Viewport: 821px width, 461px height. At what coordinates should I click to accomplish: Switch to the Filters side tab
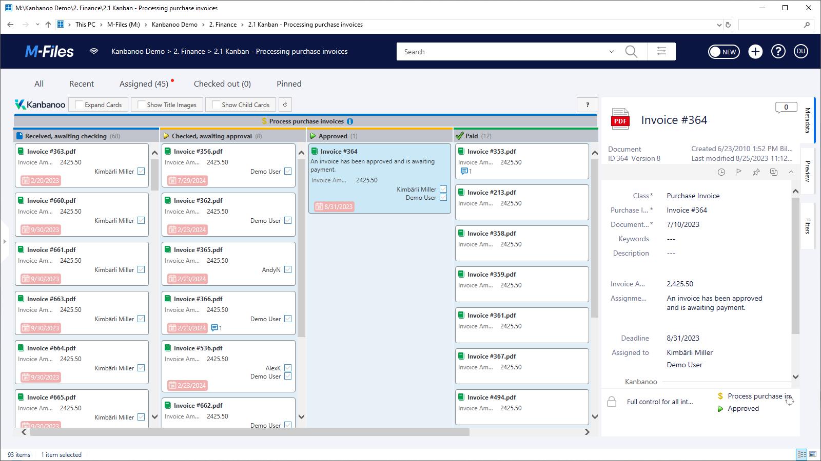point(807,226)
